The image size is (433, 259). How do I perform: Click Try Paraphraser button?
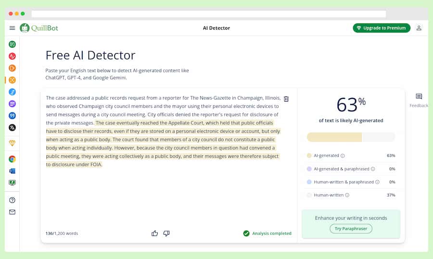point(351,229)
